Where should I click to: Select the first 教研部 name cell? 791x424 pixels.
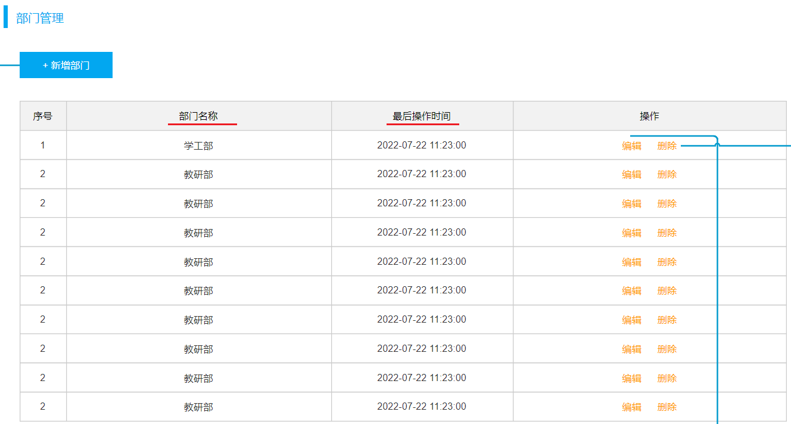199,175
